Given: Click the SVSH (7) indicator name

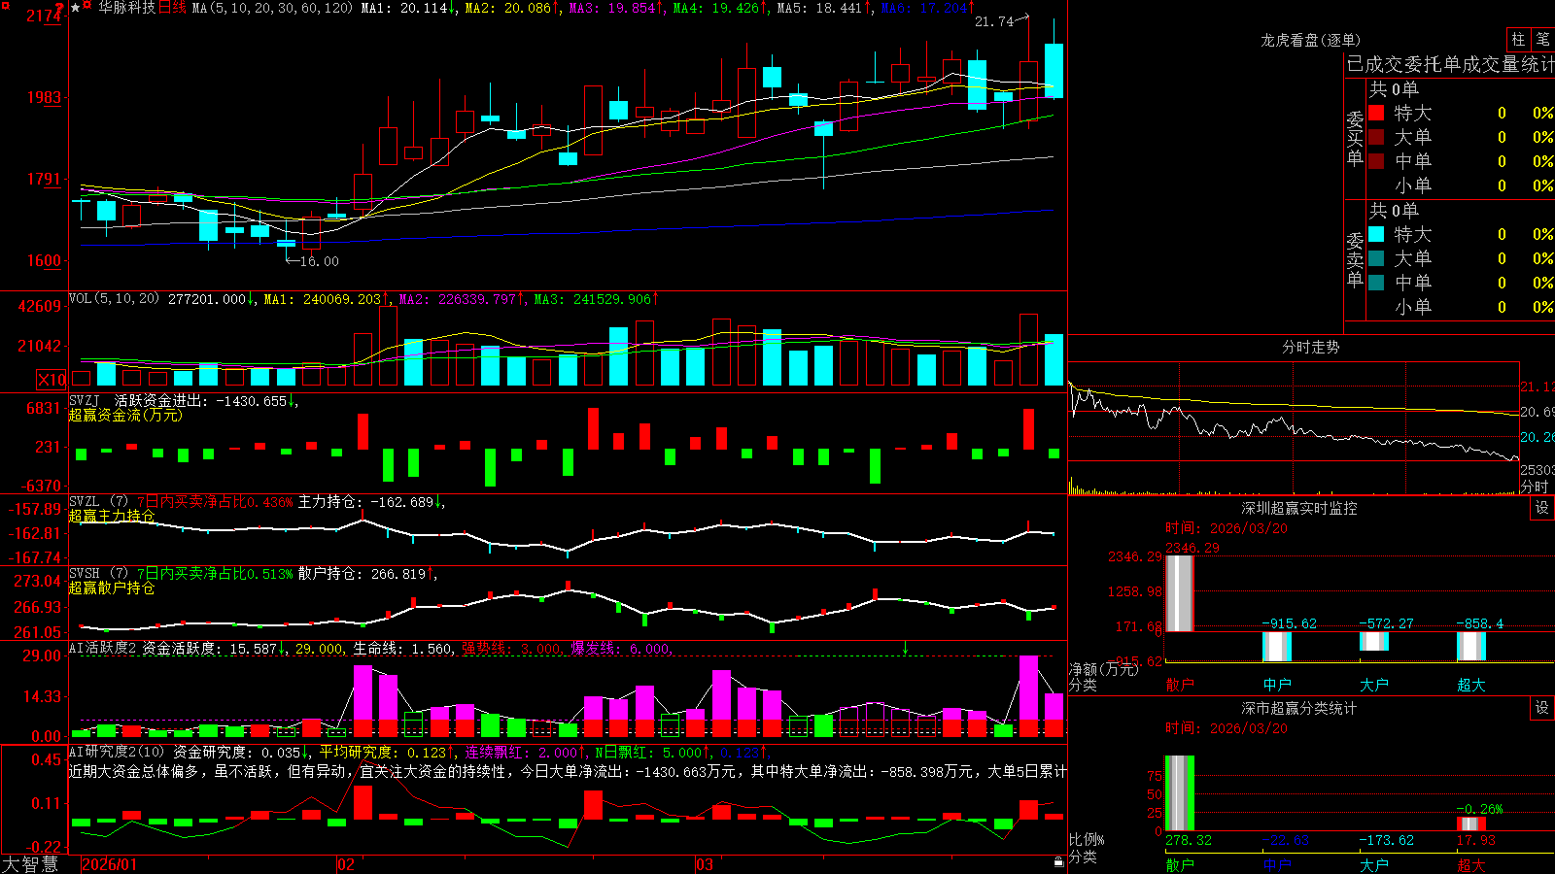Looking at the screenshot, I should [98, 574].
